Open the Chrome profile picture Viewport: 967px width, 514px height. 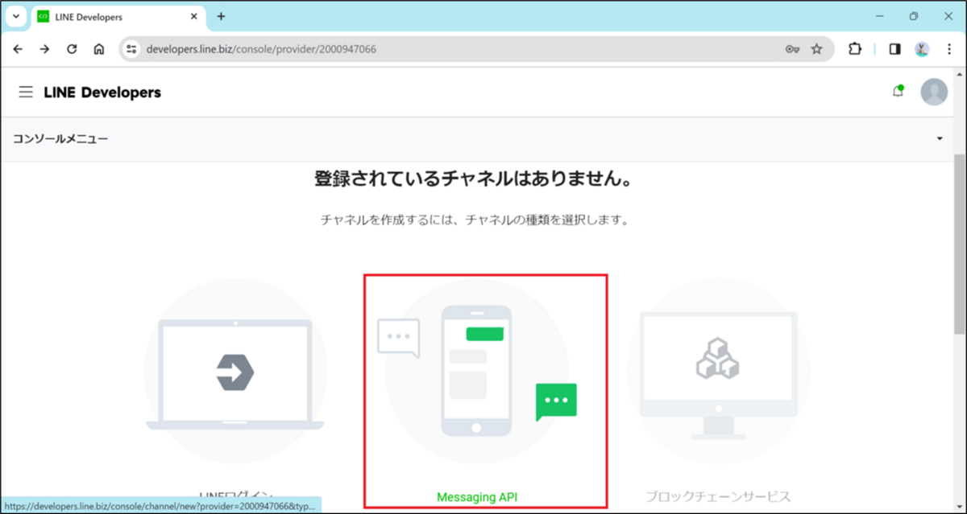click(x=922, y=49)
